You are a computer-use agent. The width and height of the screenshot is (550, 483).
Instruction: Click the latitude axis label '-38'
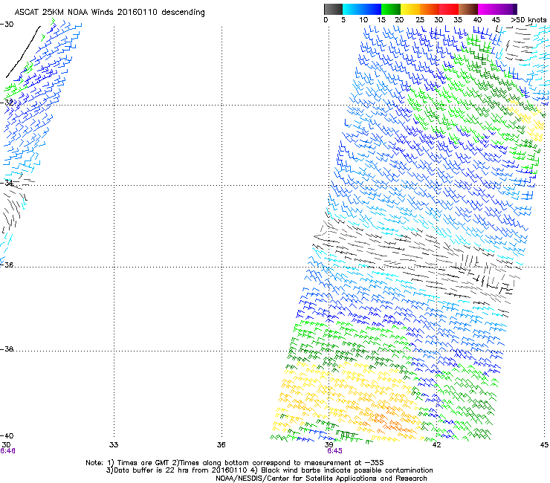click(7, 349)
